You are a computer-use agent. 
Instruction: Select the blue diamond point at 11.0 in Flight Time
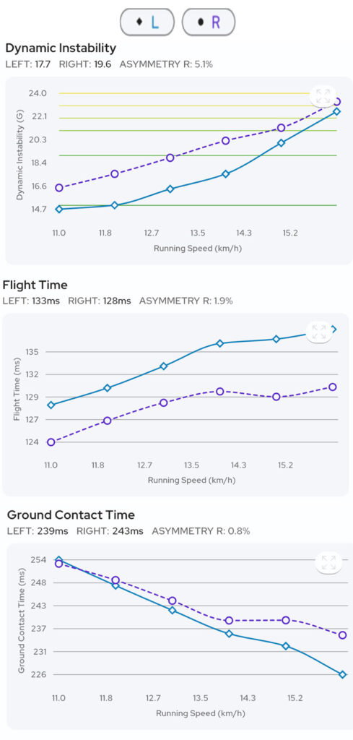(x=51, y=405)
